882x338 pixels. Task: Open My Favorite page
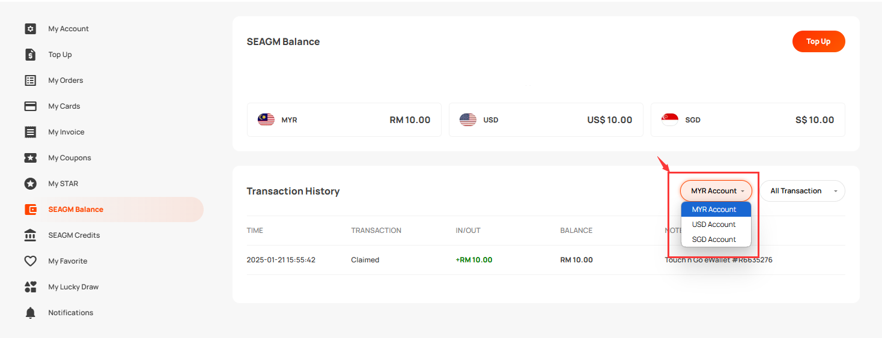(x=68, y=261)
